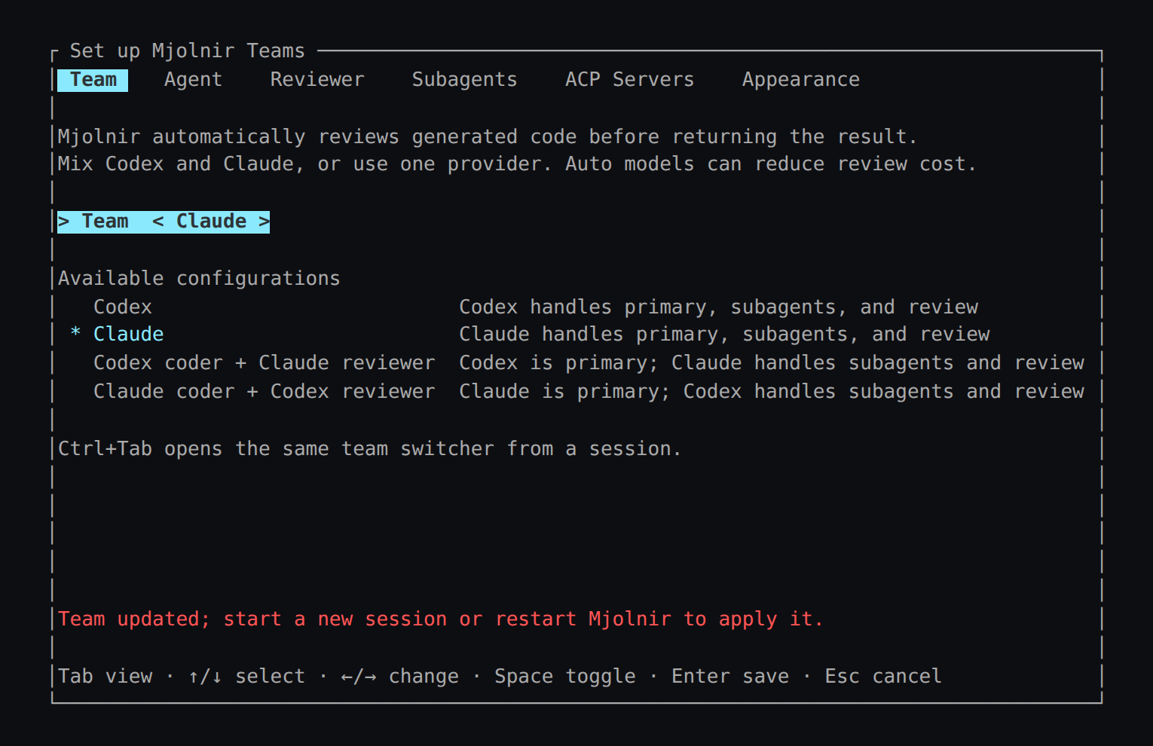Screen dimensions: 1153x746
Task: Click the Enter save hint
Action: [730, 676]
